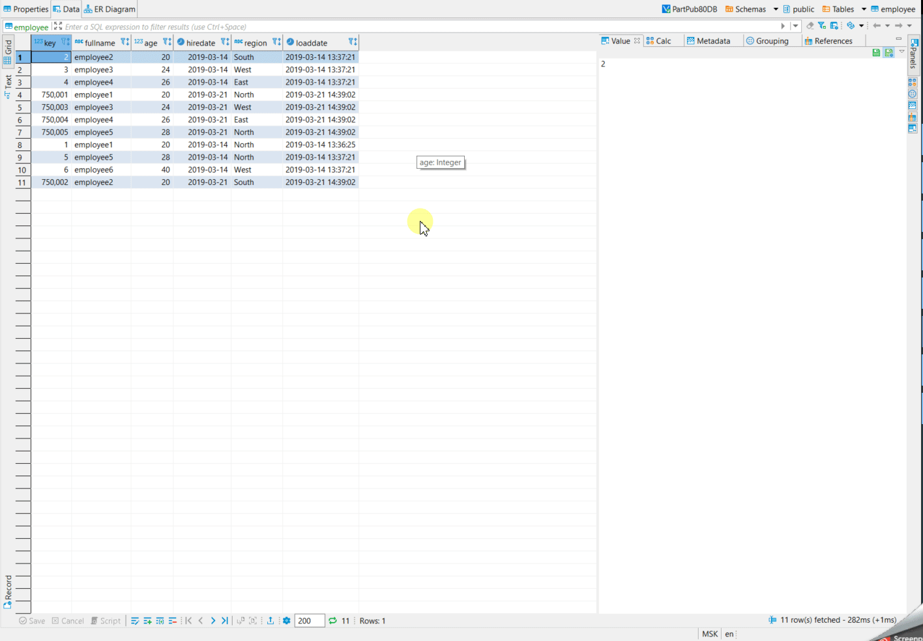Open data editor preferences gear icon
The height and width of the screenshot is (641, 923).
point(286,621)
